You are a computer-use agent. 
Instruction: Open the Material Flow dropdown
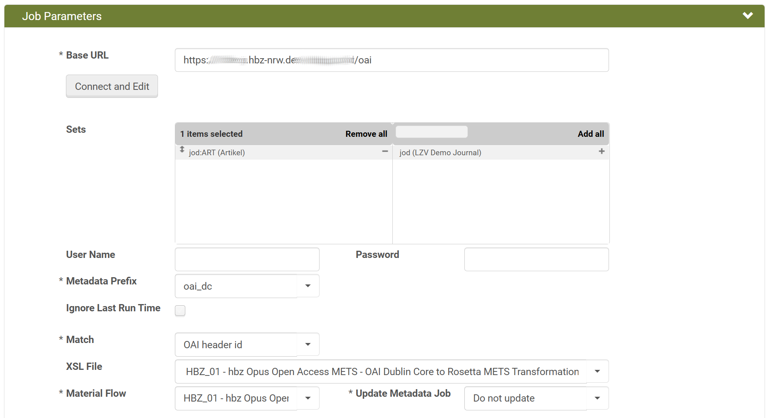pyautogui.click(x=308, y=398)
